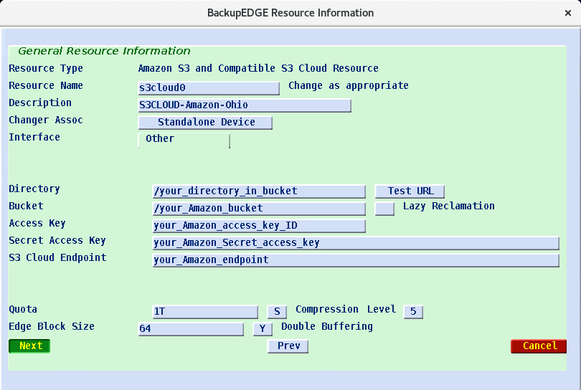Toggle the quota type S field

tap(277, 311)
